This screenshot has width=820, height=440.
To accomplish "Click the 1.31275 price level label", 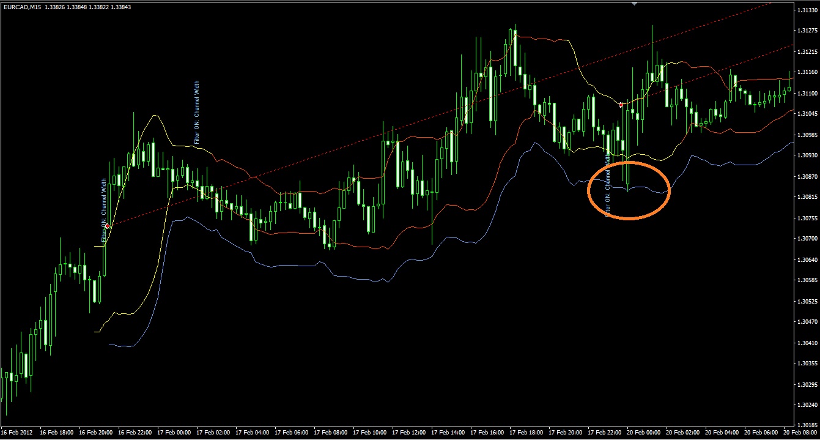I will (x=808, y=31).
